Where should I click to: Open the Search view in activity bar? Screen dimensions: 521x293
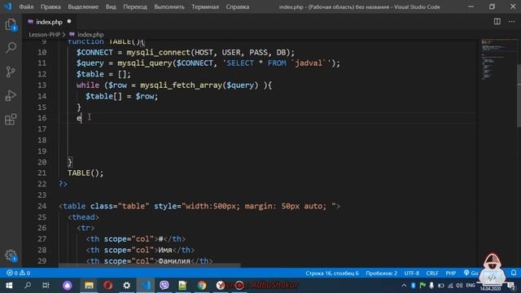pyautogui.click(x=11, y=48)
